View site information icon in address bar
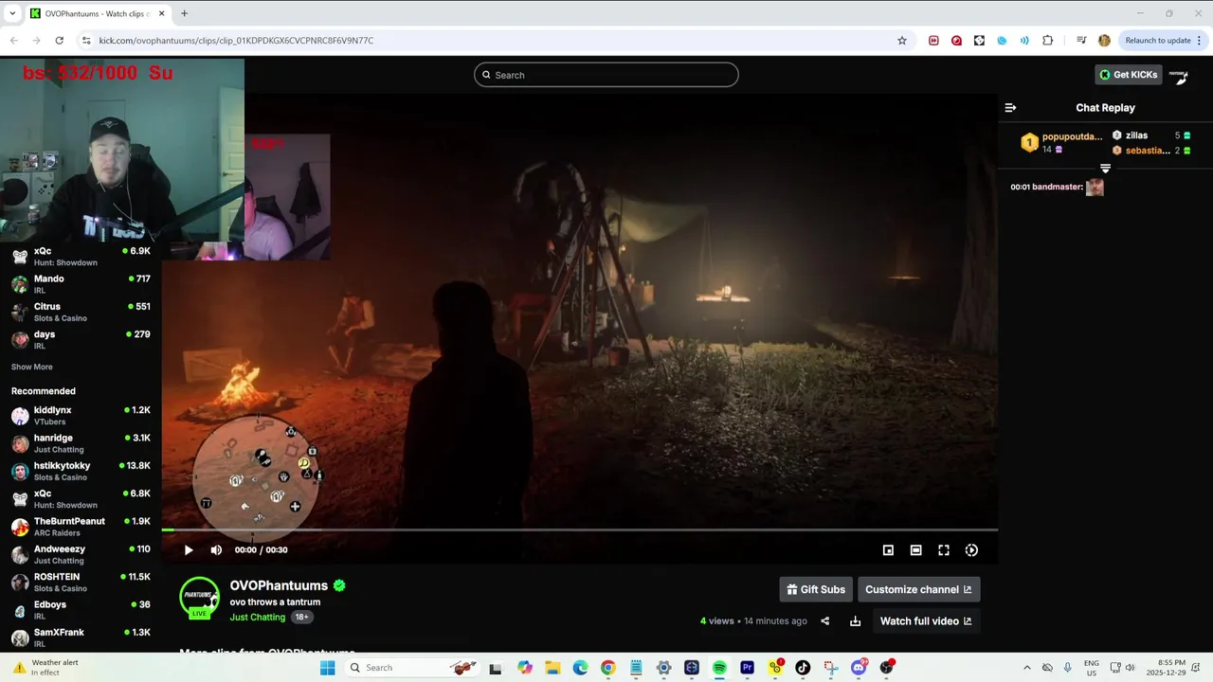Screen dimensions: 1213x682 tap(86, 41)
